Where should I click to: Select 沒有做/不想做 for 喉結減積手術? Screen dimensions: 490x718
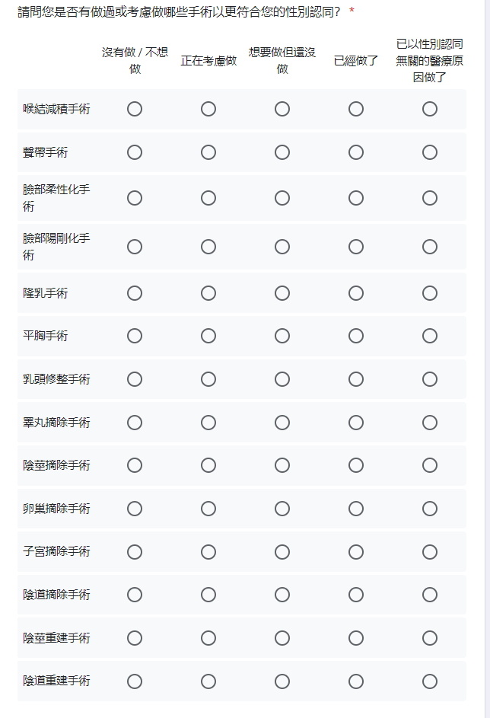(x=135, y=109)
